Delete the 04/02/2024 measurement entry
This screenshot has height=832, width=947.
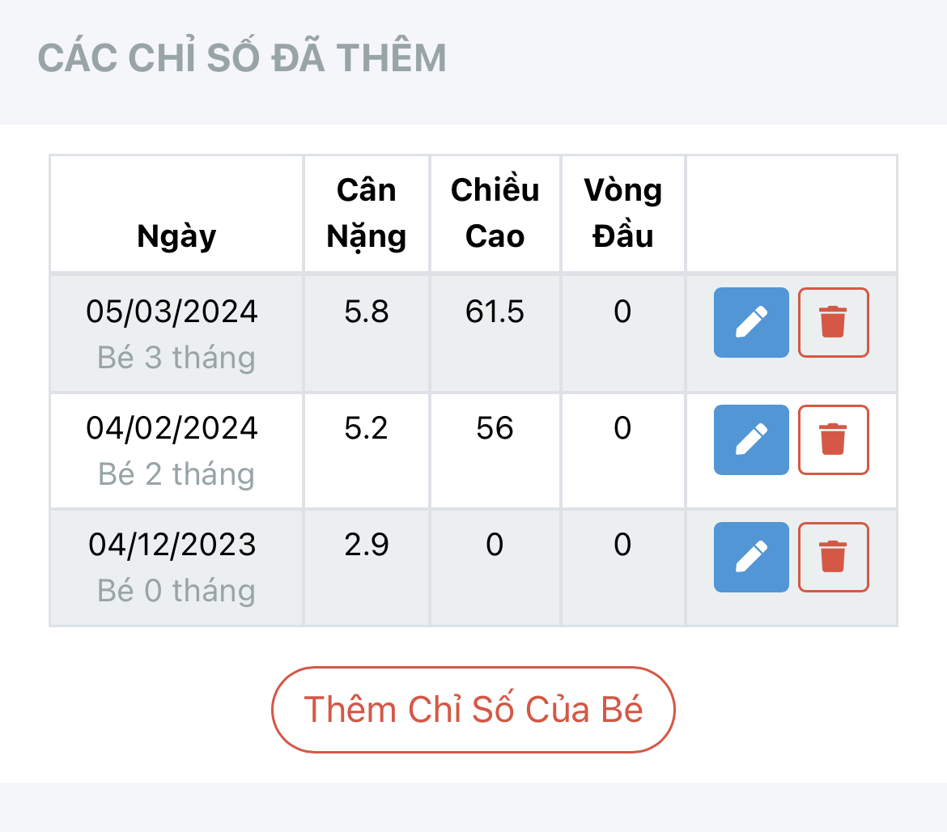tap(833, 439)
